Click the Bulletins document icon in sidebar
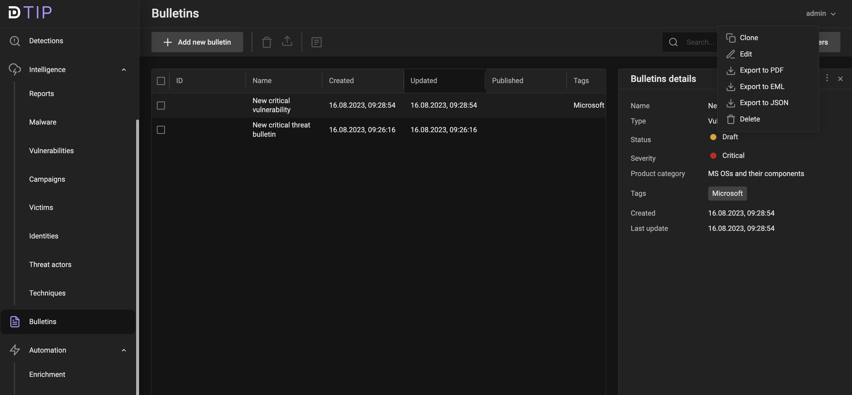 (14, 321)
